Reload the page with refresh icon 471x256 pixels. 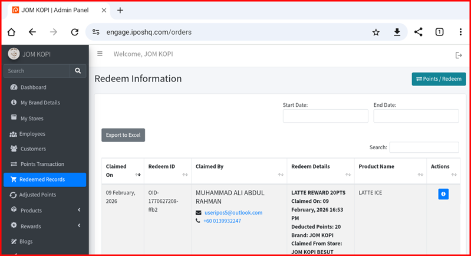[x=75, y=32]
